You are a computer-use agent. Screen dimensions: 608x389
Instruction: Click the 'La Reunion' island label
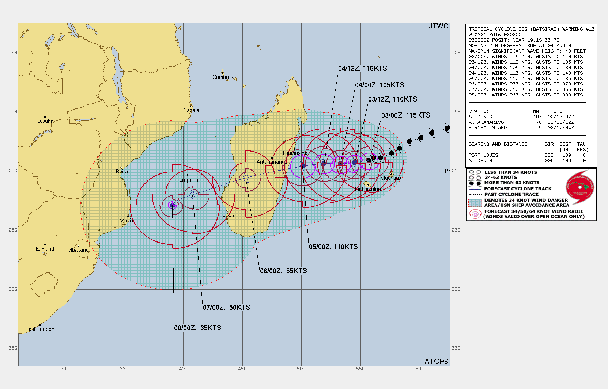pos(368,189)
